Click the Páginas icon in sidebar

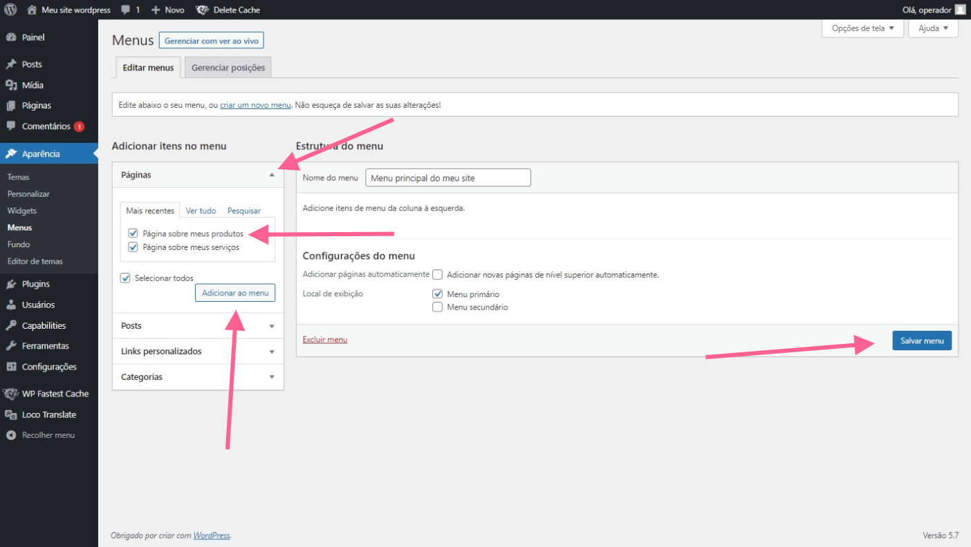tap(11, 106)
